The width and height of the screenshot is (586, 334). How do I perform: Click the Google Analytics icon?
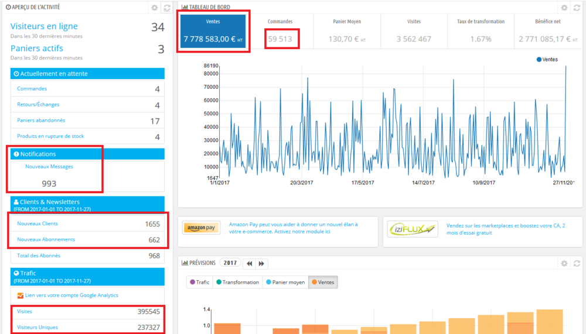coord(20,295)
